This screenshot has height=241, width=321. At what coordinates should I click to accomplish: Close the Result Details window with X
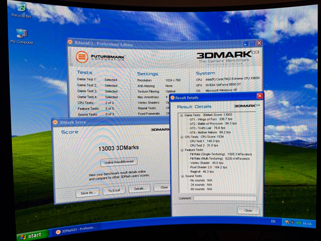tap(260, 96)
